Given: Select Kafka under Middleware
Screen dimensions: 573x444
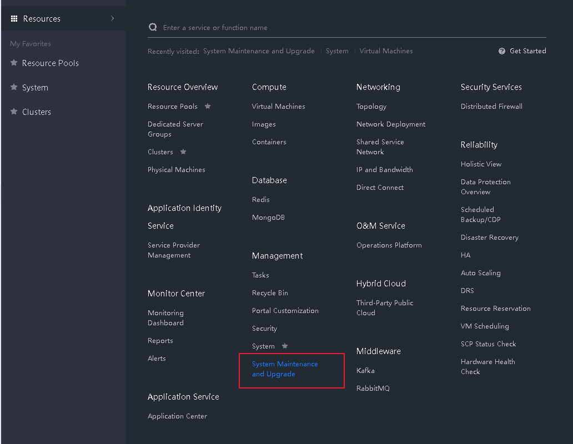Looking at the screenshot, I should 365,371.
